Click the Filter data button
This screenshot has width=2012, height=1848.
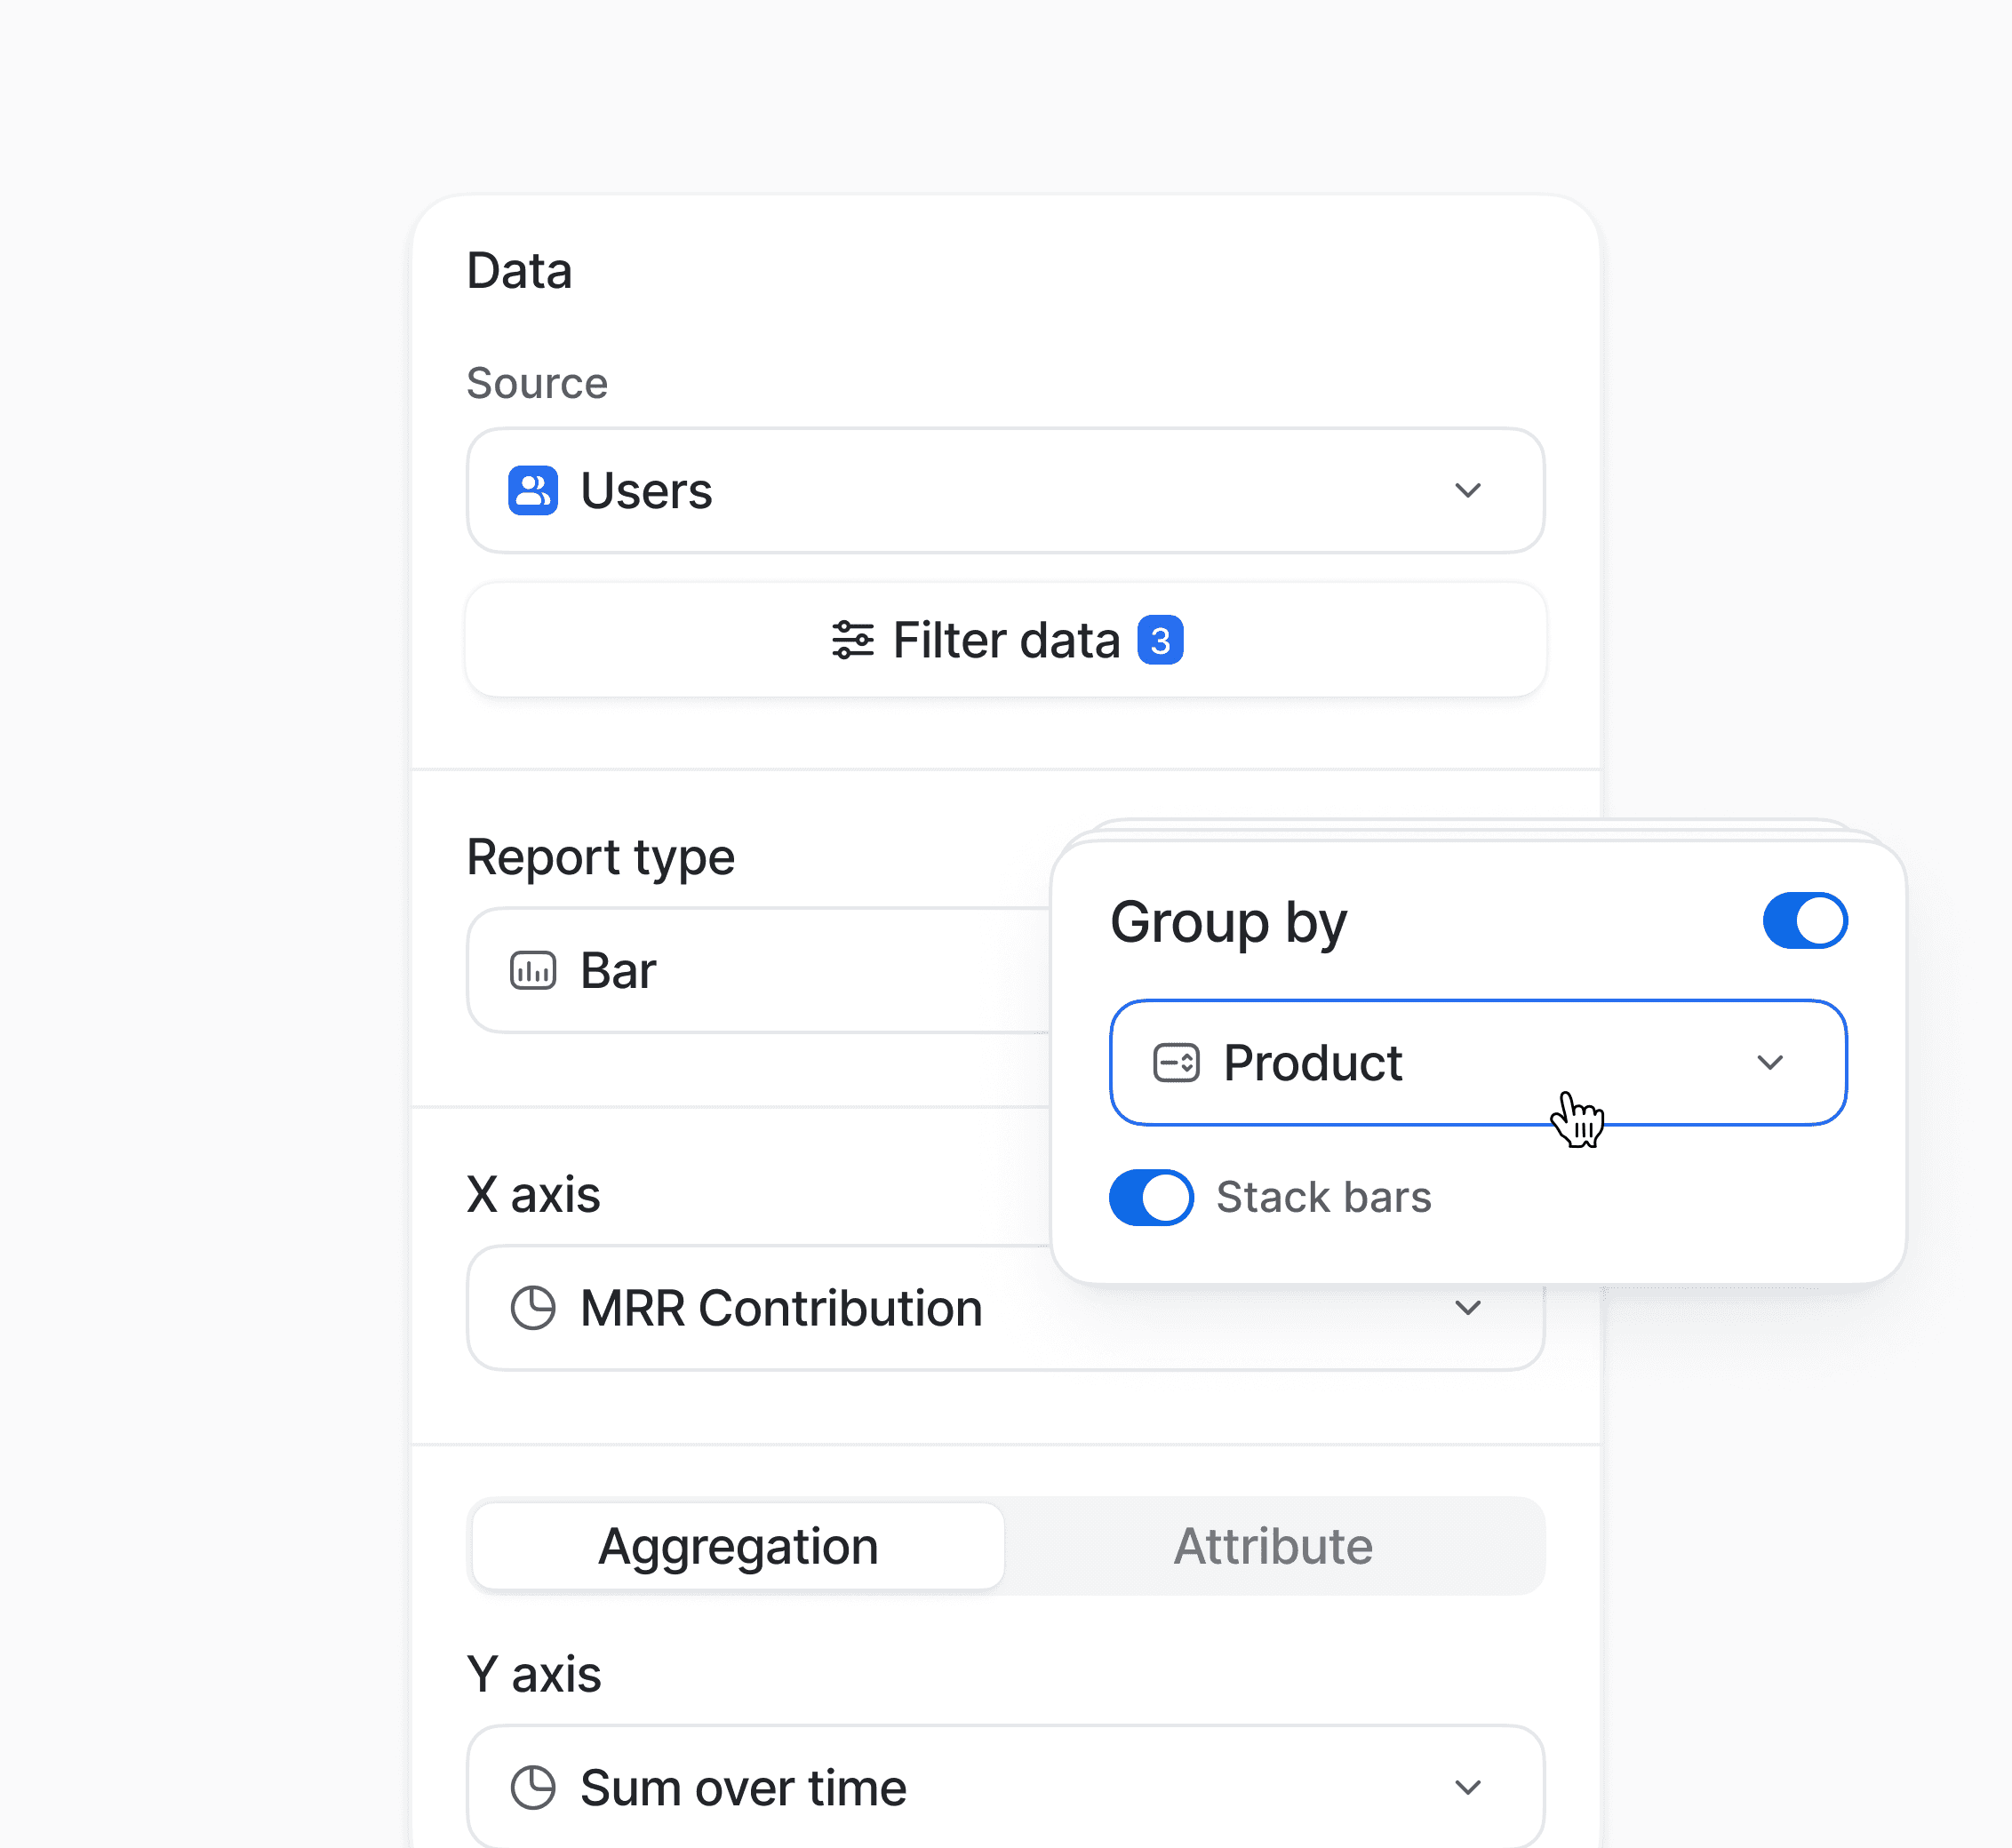1005,640
